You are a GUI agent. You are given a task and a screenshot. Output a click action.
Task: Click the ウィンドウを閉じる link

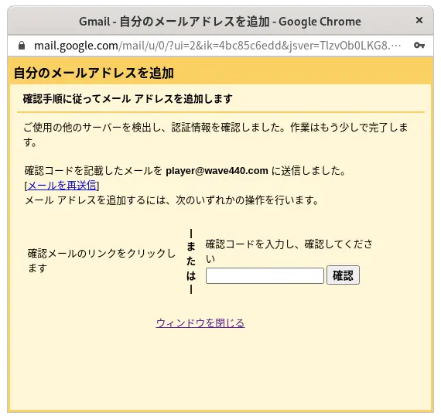coord(200,323)
